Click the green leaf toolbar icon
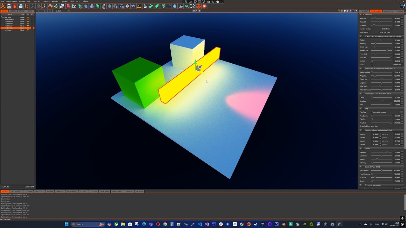406x228 pixels. 157,6
